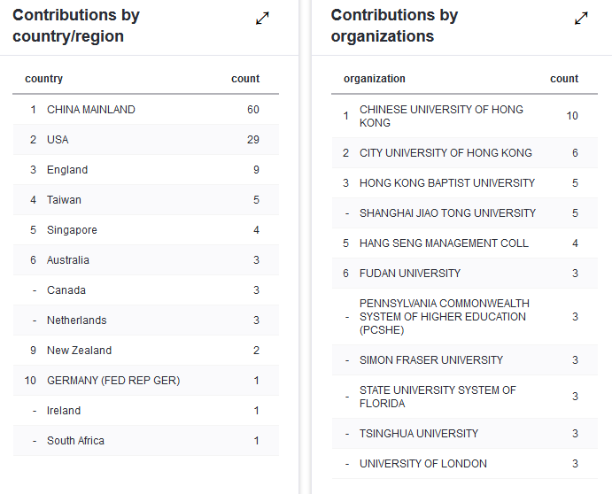612x494 pixels.
Task: Expand the Contributions by organizations panel
Action: pos(581,19)
